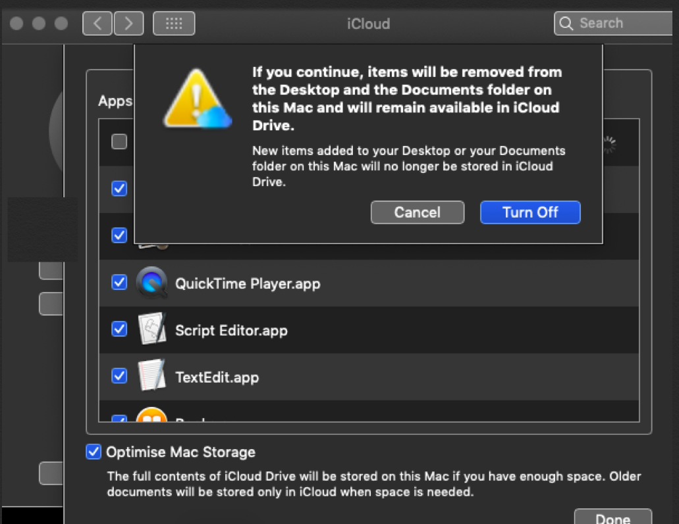Click the Done button
This screenshot has width=679, height=524.
click(612, 518)
